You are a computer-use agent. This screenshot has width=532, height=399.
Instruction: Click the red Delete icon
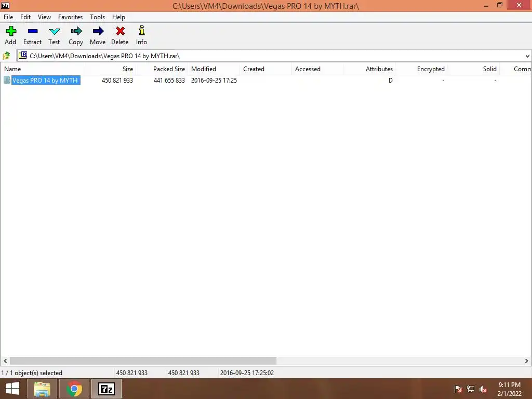120,31
